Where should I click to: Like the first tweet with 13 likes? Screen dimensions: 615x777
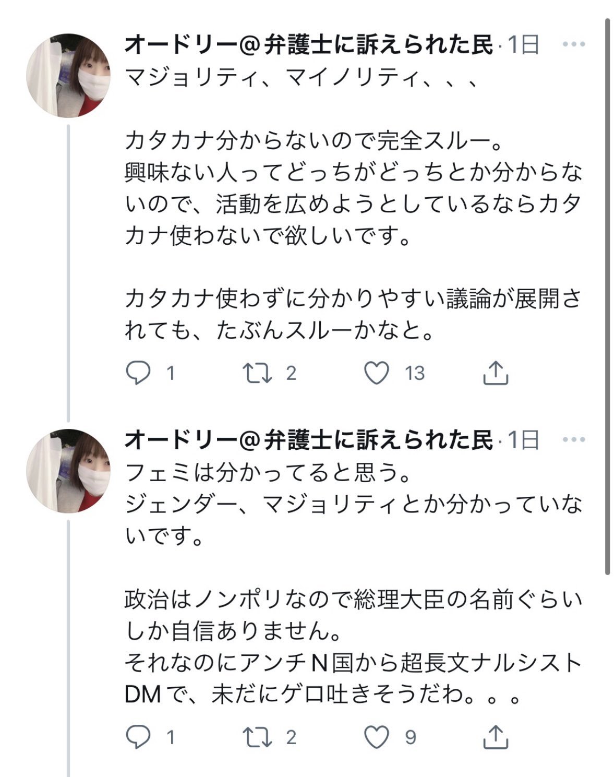[377, 373]
